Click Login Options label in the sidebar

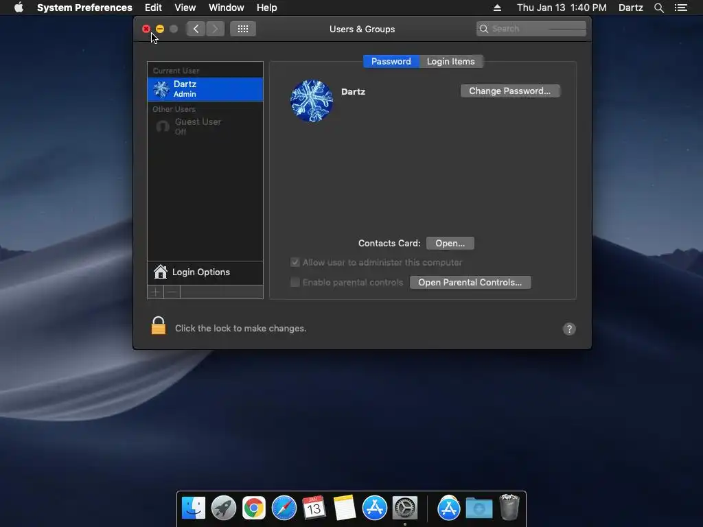point(201,272)
